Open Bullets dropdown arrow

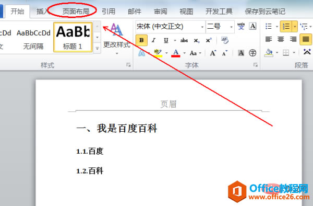(277, 26)
